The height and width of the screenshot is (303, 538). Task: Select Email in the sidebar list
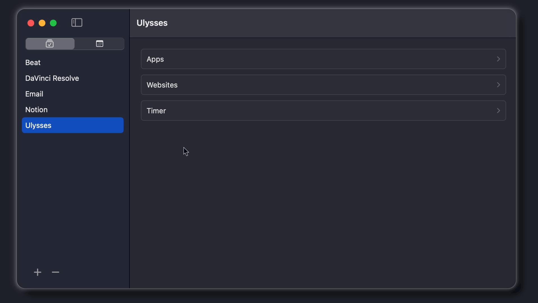coord(73,94)
